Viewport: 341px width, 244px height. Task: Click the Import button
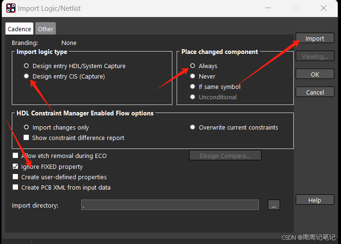[315, 38]
